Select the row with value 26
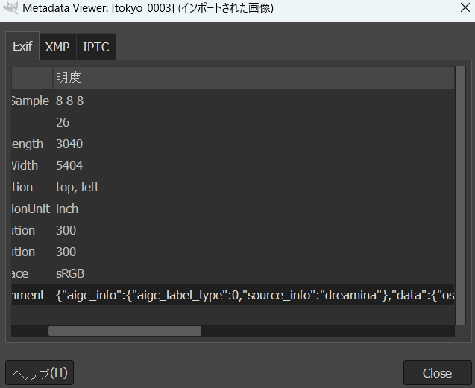 pyautogui.click(x=233, y=122)
